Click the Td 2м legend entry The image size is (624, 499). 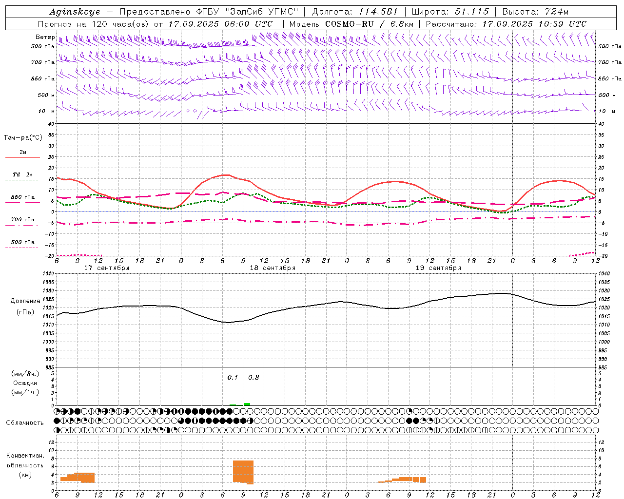coord(23,174)
